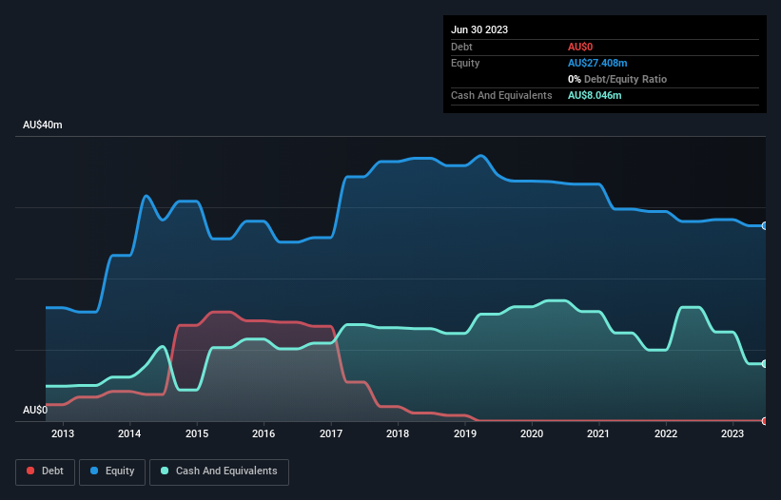
Task: Click the Equity label in tooltip
Action: [465, 63]
